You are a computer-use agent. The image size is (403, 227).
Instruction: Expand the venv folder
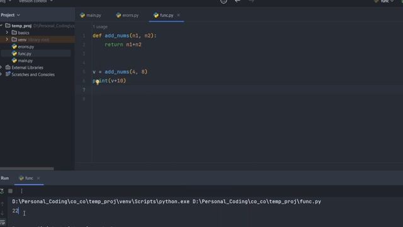7,39
